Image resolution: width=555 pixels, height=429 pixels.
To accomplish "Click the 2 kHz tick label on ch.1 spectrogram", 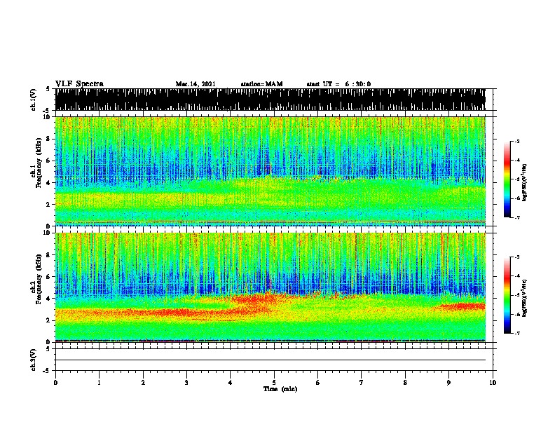I will [49, 205].
